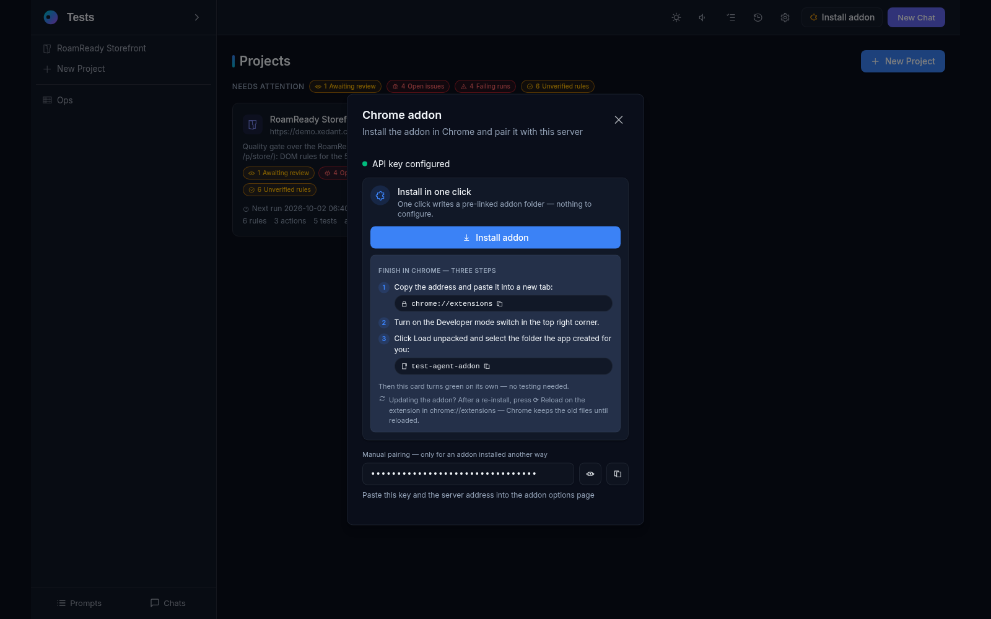Click the RoamReady project card icon
This screenshot has height=619, width=991.
(253, 124)
